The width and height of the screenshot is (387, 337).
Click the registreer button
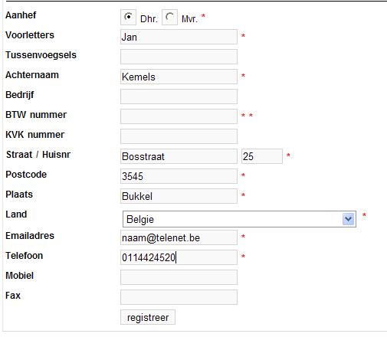tap(148, 317)
